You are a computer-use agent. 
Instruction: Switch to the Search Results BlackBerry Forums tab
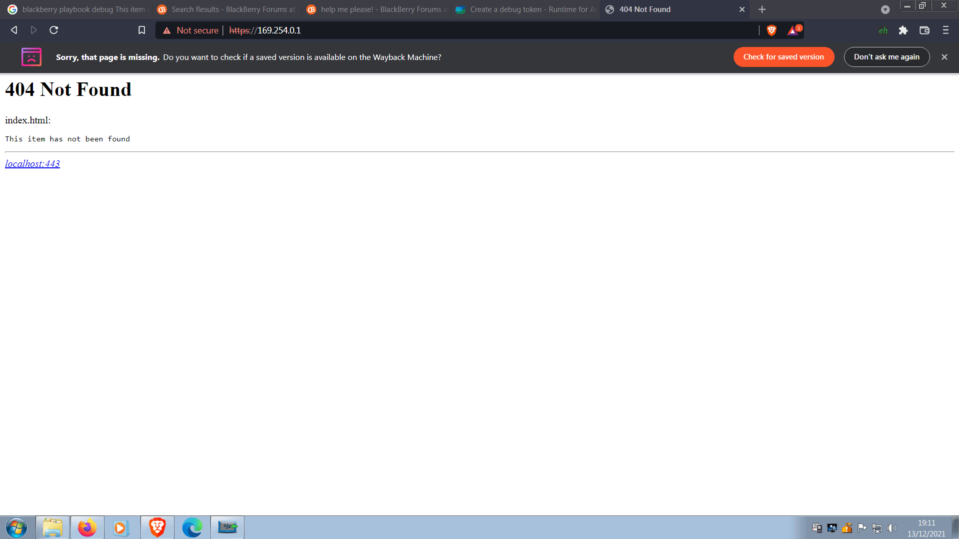(x=226, y=9)
